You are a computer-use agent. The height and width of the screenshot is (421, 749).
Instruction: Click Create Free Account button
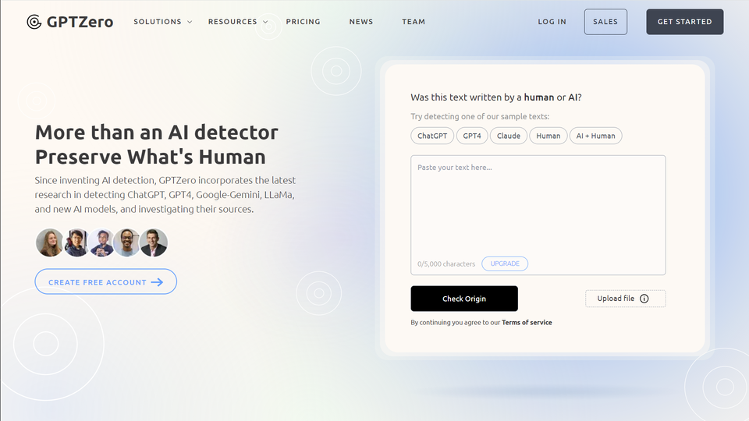point(105,282)
